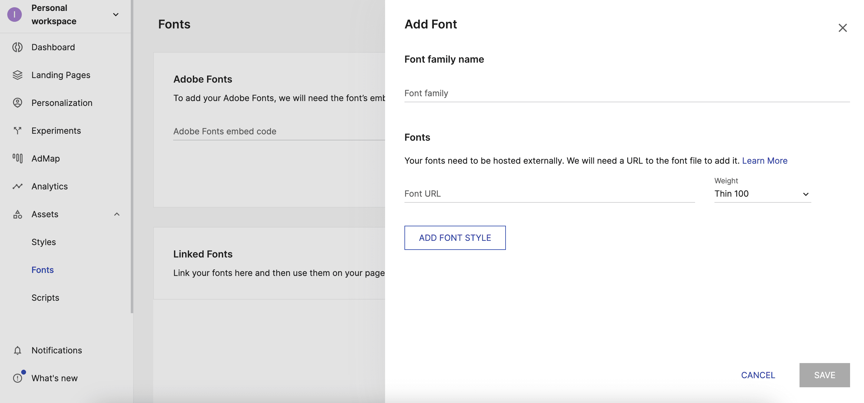Open the Notifications bell
This screenshot has height=403, width=864.
[x=56, y=350]
